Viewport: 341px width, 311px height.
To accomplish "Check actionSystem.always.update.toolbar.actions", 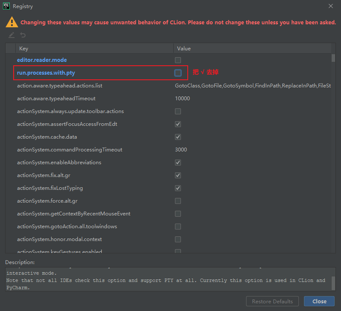I will click(x=178, y=111).
